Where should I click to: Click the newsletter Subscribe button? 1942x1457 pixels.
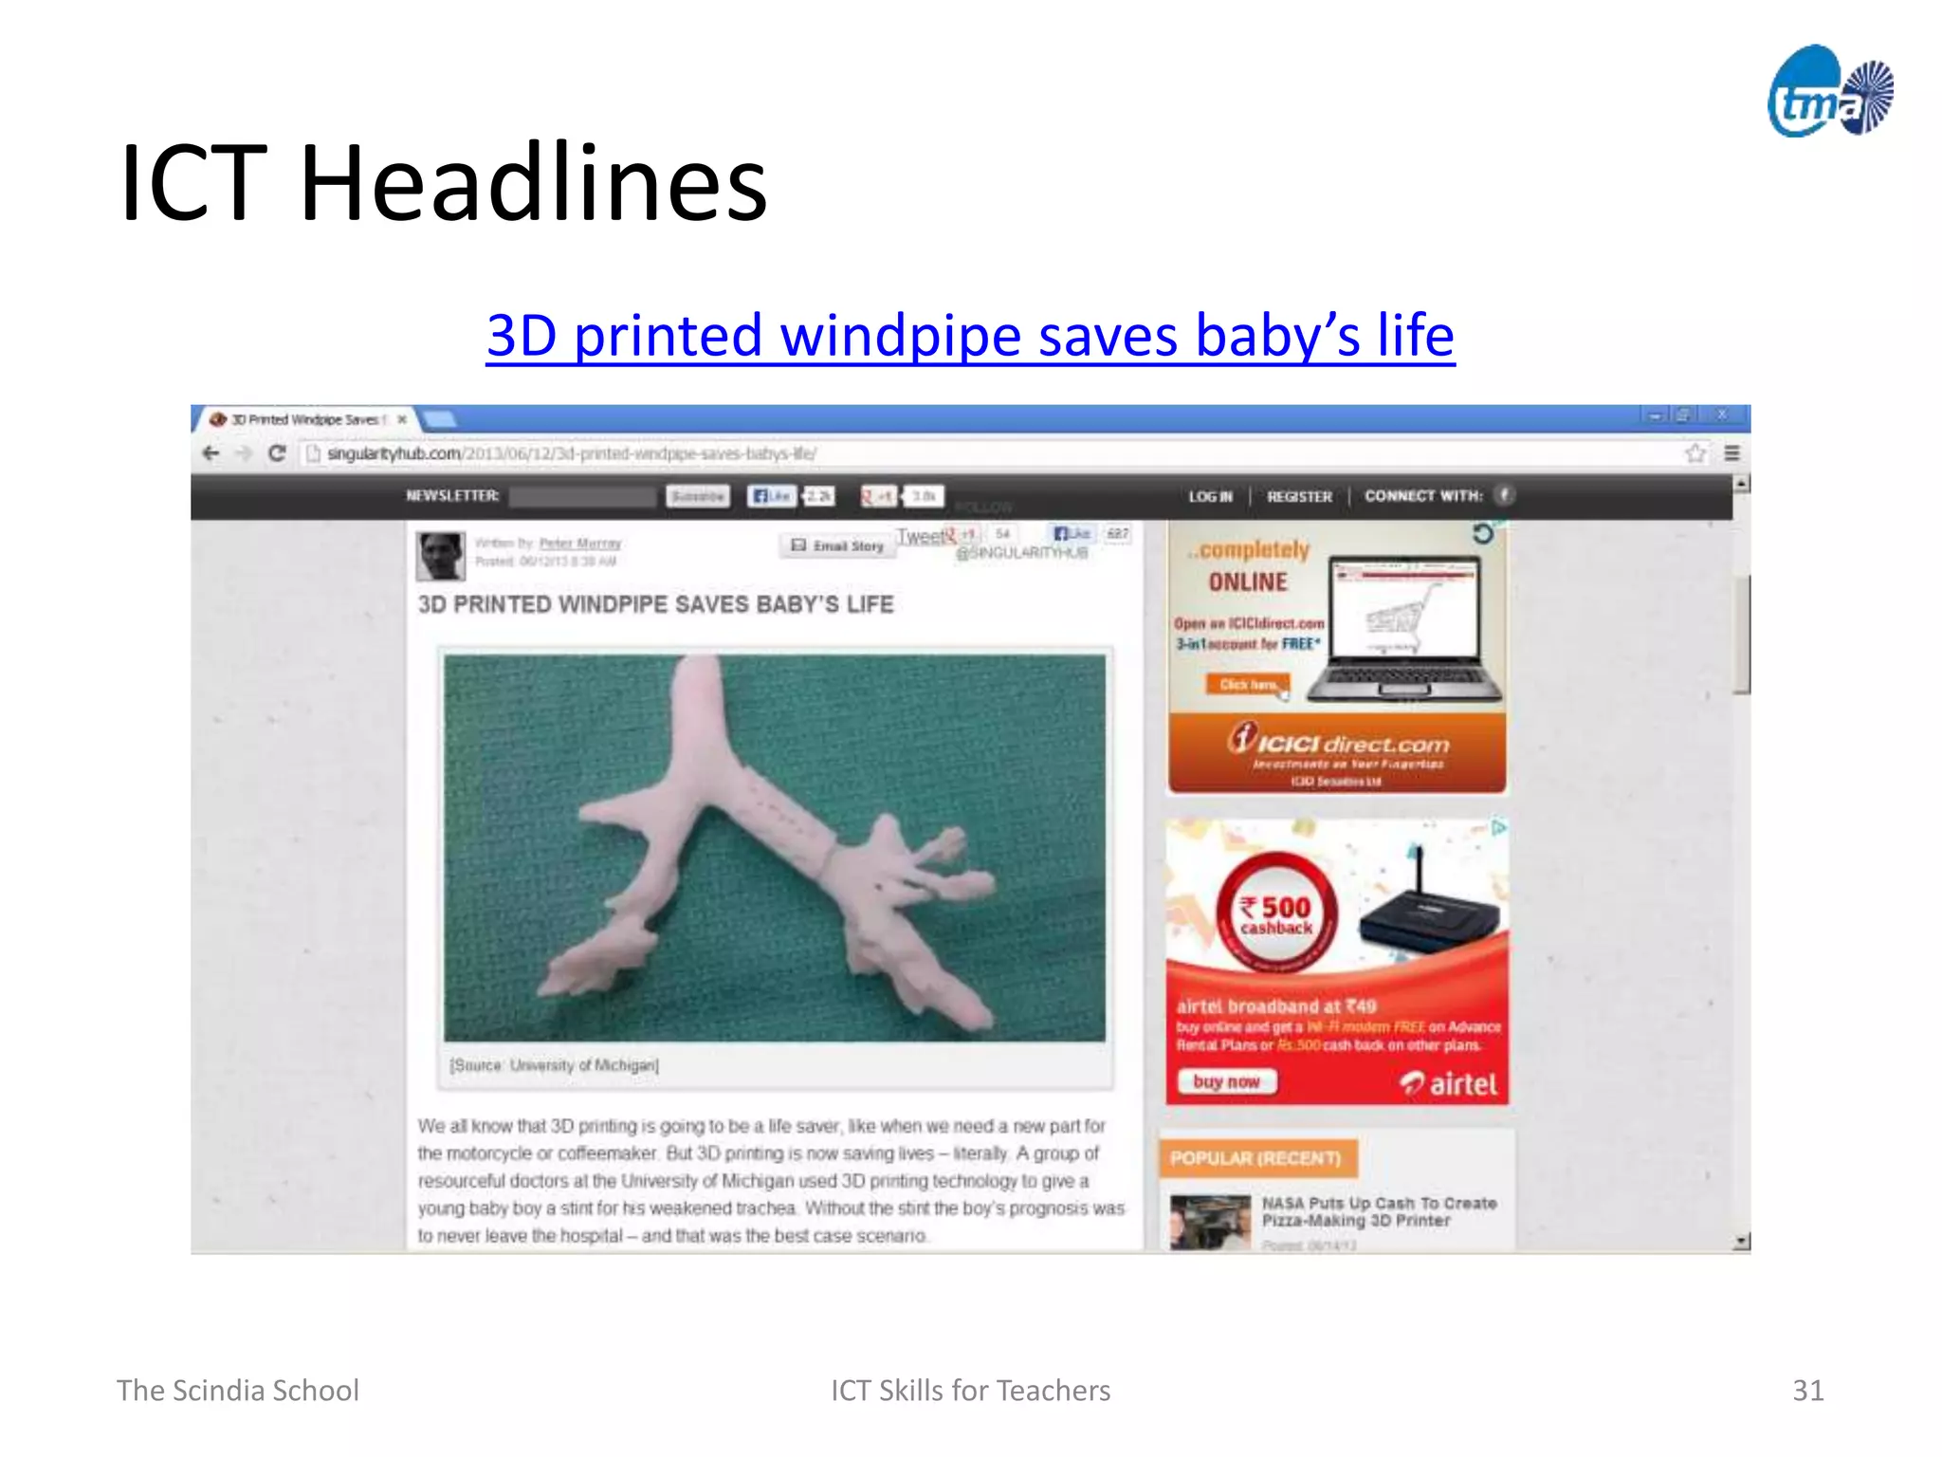point(697,496)
